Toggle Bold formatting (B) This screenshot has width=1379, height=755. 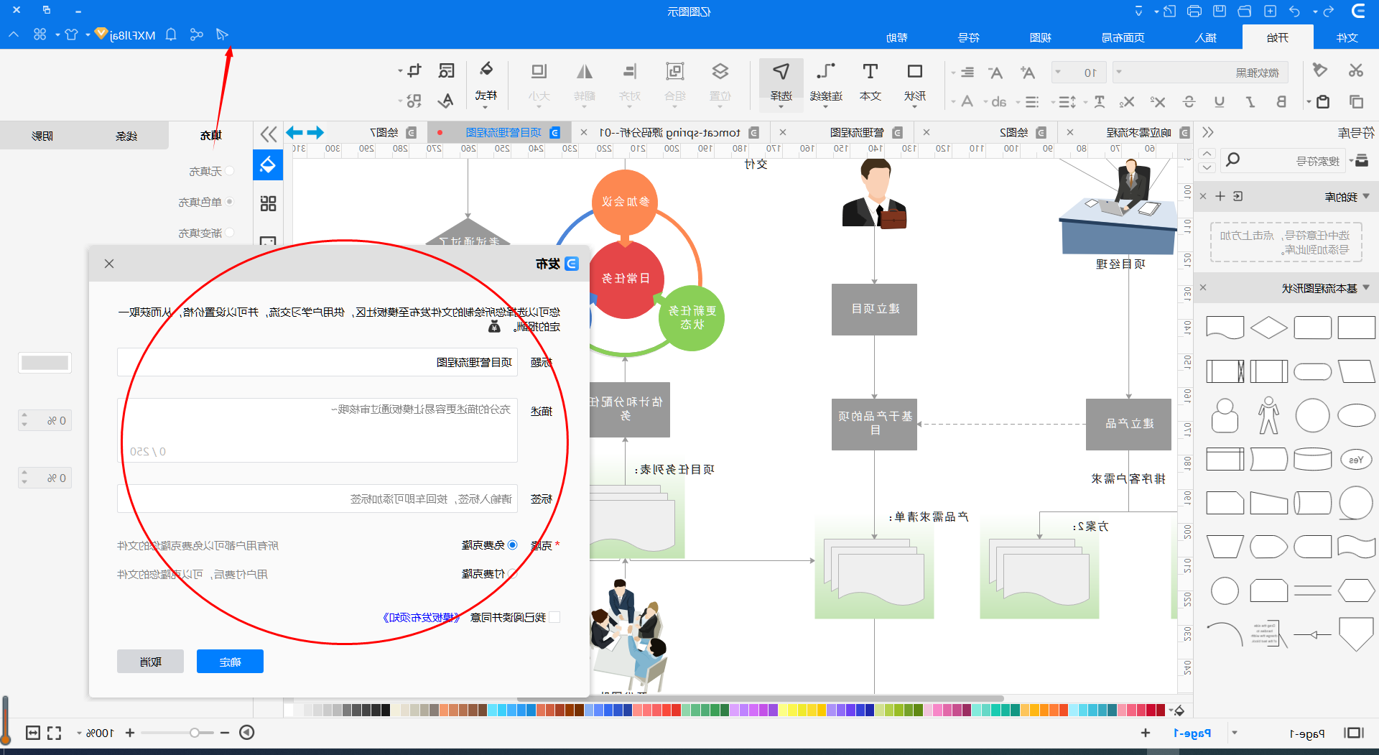click(x=1281, y=101)
